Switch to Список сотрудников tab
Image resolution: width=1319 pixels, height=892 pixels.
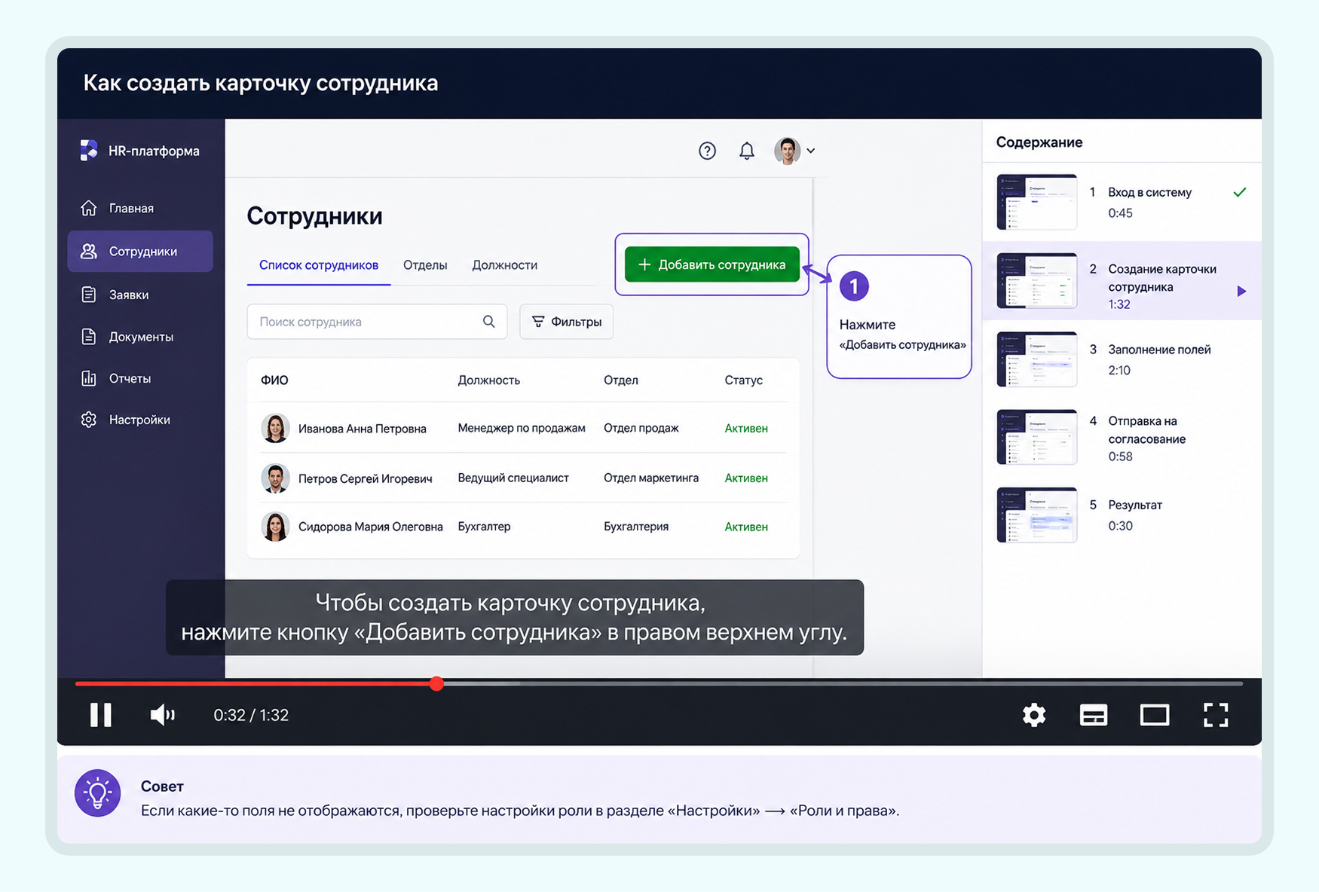coord(319,265)
